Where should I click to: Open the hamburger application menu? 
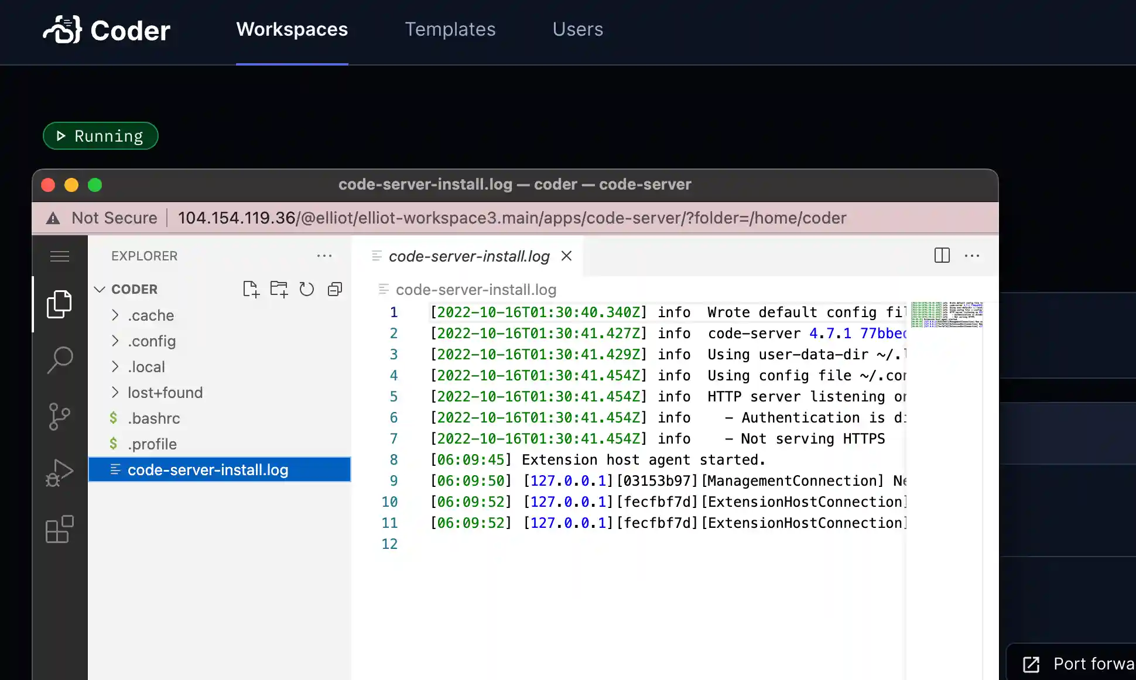pyautogui.click(x=59, y=256)
